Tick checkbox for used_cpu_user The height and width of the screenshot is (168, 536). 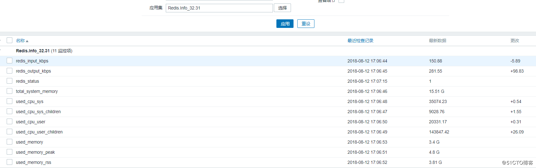pos(10,121)
